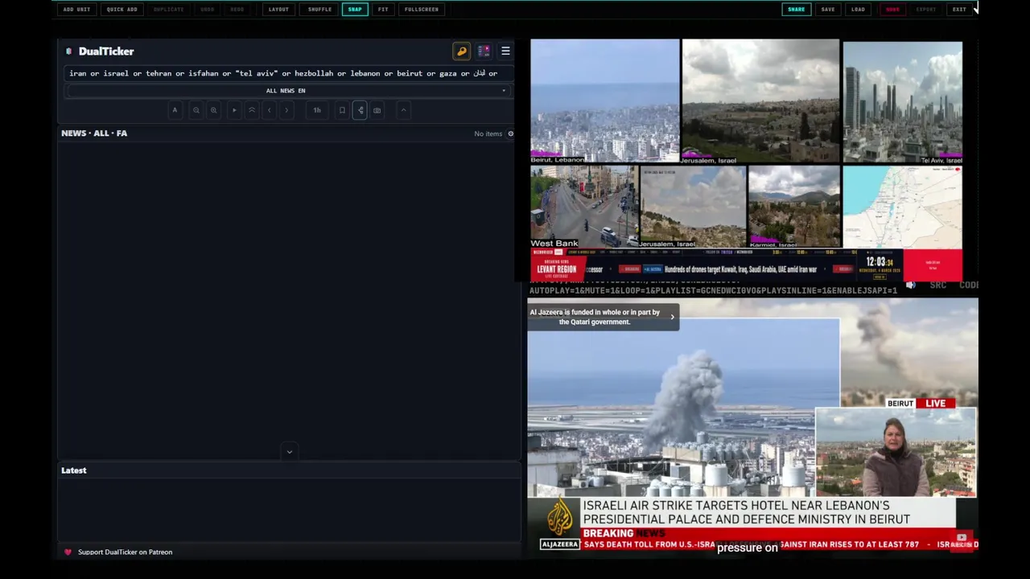This screenshot has height=579, width=1030.
Task: Click the red button beside LOAD
Action: (x=892, y=10)
